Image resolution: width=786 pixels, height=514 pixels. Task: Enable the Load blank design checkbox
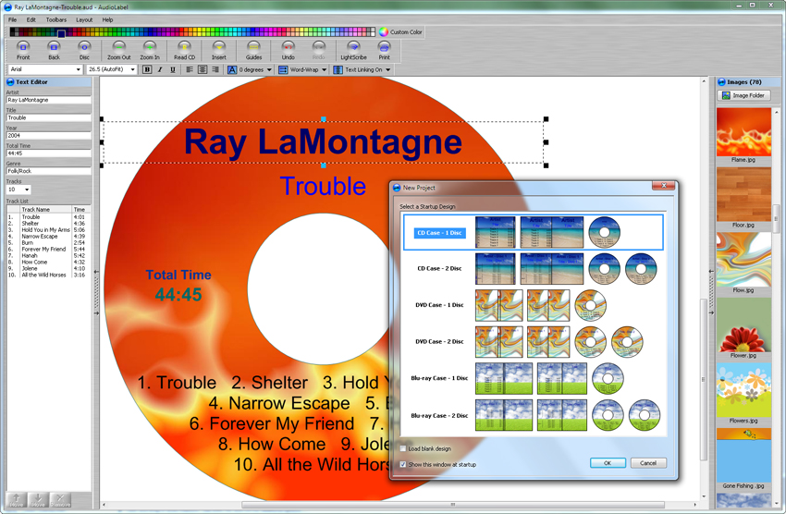click(403, 448)
